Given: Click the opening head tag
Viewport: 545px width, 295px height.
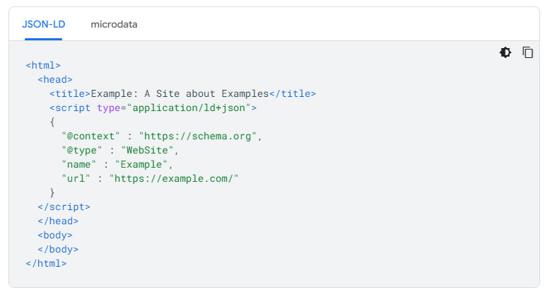Looking at the screenshot, I should [55, 80].
